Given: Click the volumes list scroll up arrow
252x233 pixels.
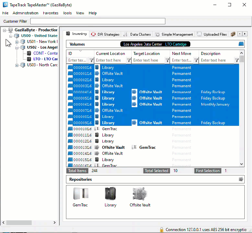Looking at the screenshot, I should (242, 53).
